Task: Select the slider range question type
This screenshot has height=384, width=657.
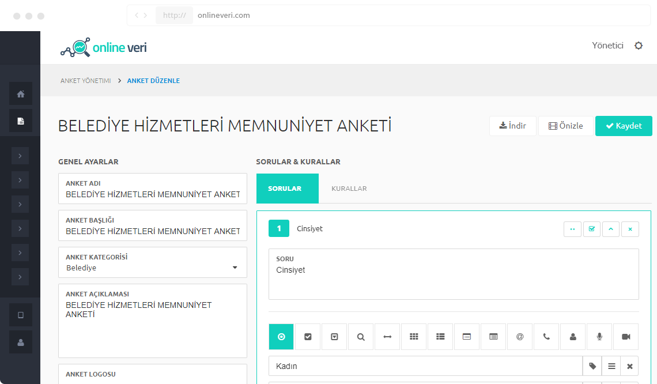Action: [x=387, y=337]
